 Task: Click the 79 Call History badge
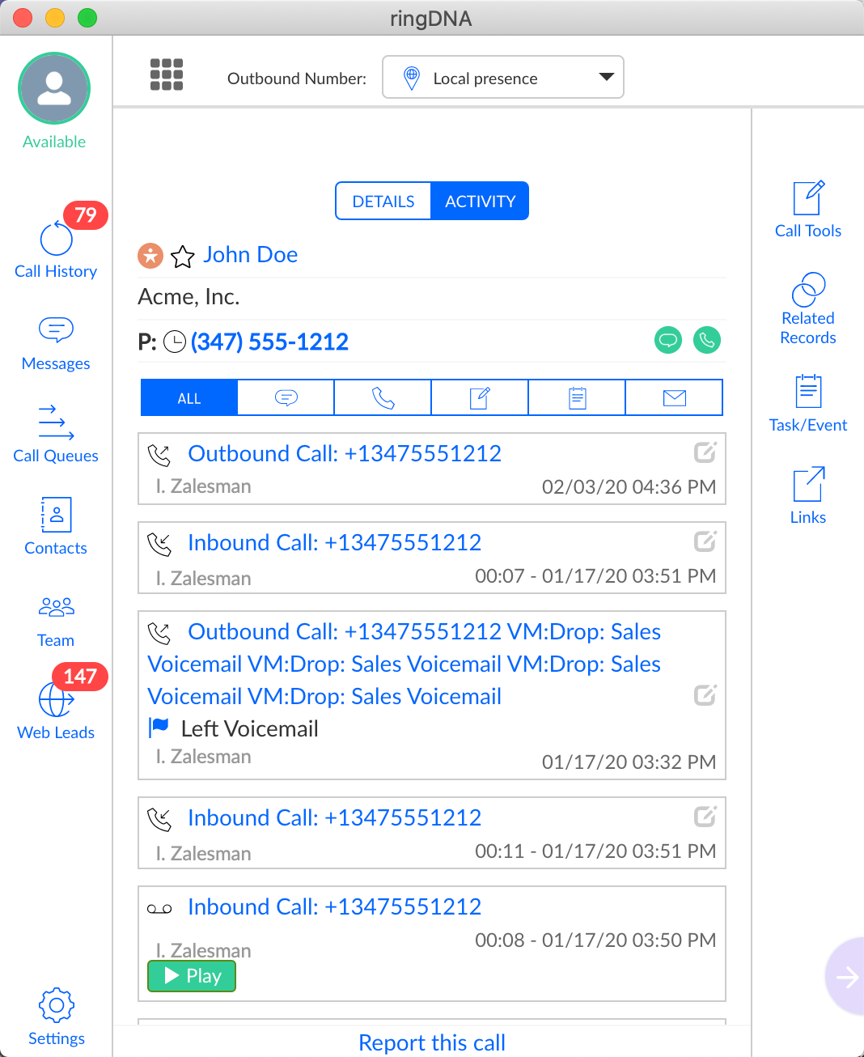[86, 215]
